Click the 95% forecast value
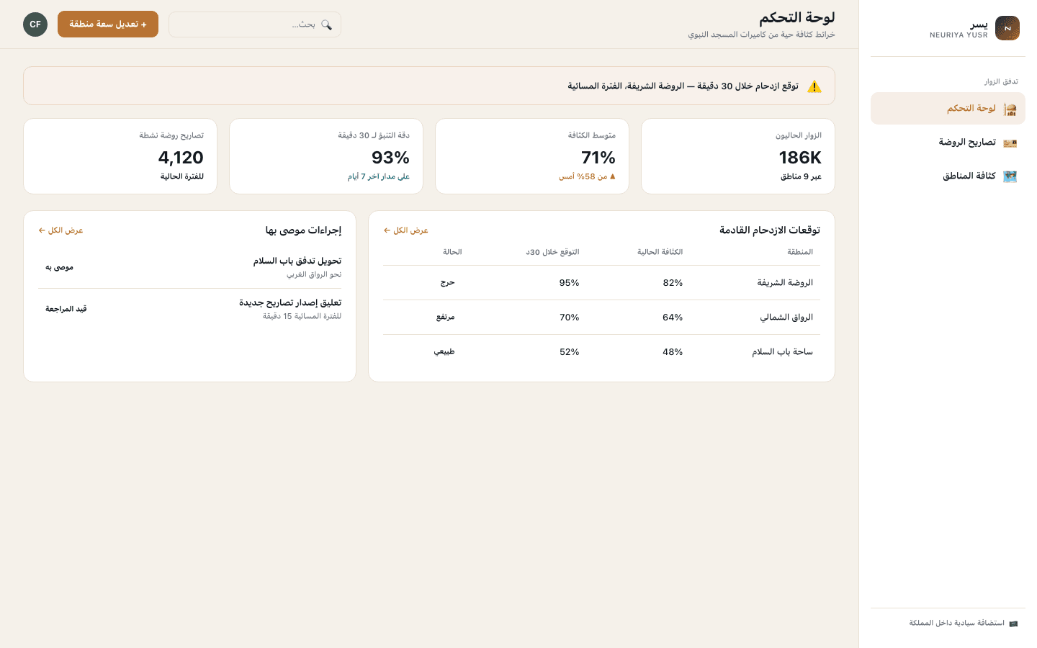Screen dimensions: 1037x648 [569, 283]
